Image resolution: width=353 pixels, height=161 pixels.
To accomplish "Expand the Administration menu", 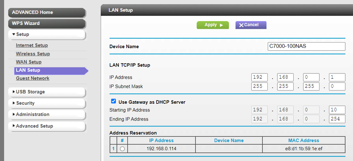I will [47, 115].
